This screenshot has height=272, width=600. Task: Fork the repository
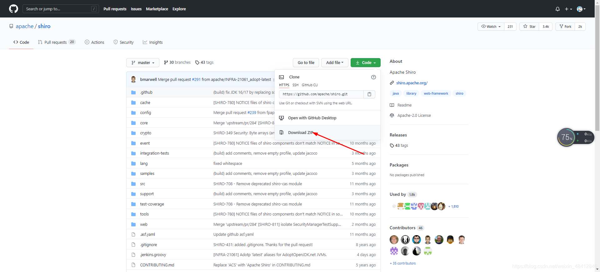coord(565,27)
